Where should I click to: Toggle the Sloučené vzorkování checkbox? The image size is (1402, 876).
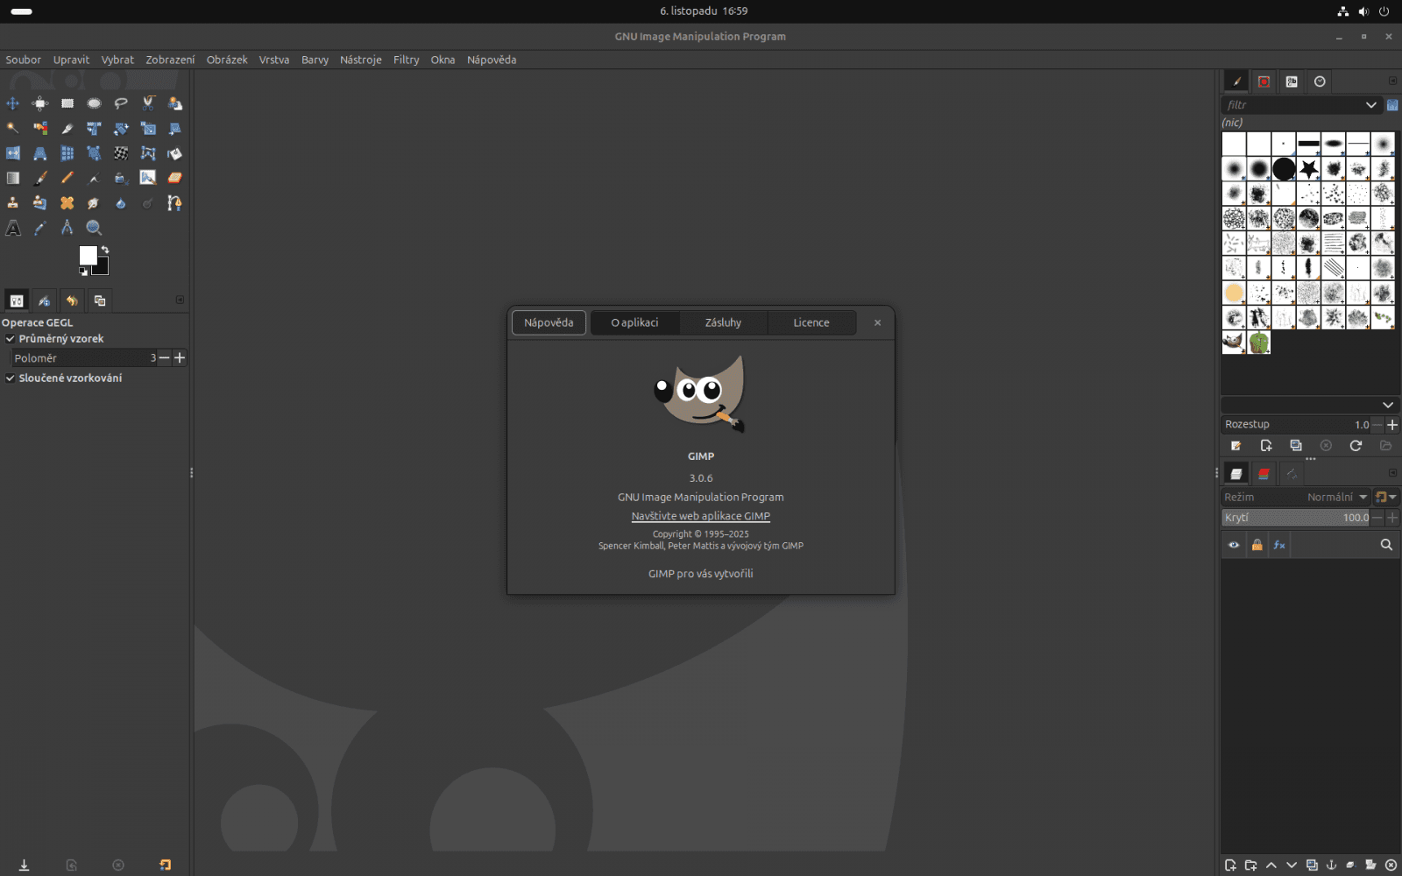(11, 378)
